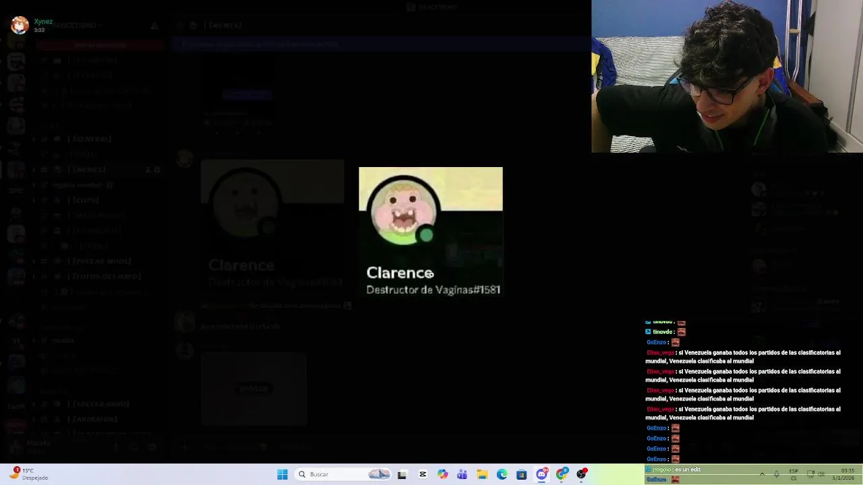Open Microsoft Teams taskbar icon
The height and width of the screenshot is (485, 863).
tap(462, 474)
